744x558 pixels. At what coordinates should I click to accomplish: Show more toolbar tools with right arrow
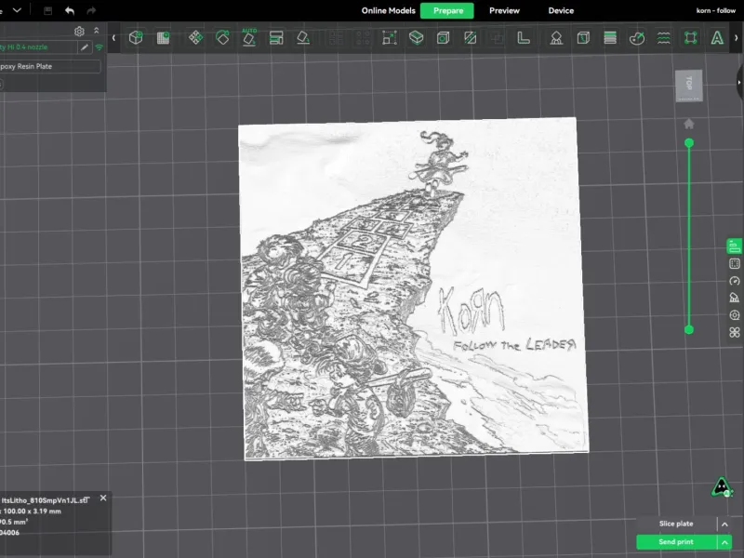pos(737,37)
